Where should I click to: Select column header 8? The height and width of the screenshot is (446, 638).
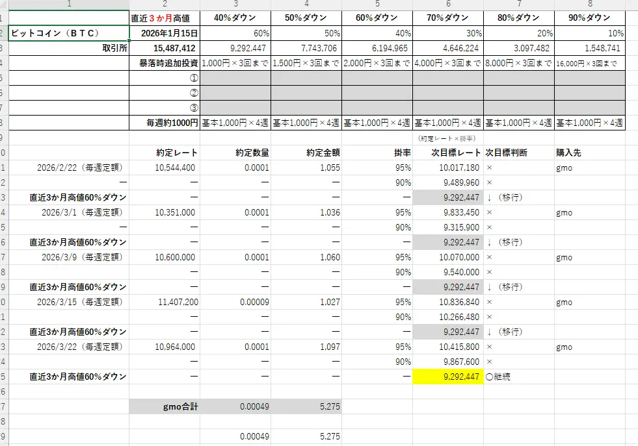[589, 5]
